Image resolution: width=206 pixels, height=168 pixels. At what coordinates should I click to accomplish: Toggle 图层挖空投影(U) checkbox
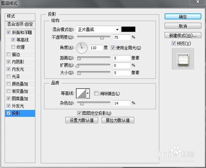[79, 113]
